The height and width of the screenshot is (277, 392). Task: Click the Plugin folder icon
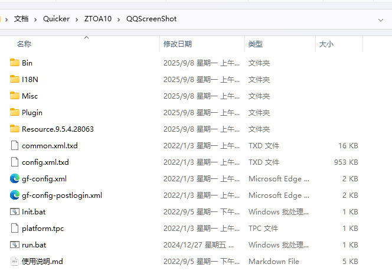pyautogui.click(x=15, y=112)
